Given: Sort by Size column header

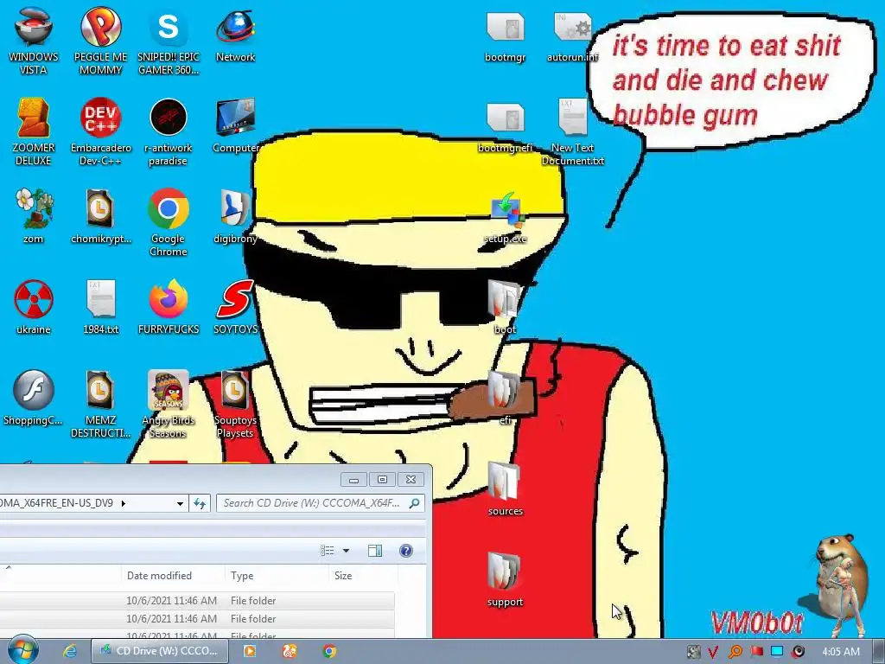Looking at the screenshot, I should pyautogui.click(x=364, y=575).
